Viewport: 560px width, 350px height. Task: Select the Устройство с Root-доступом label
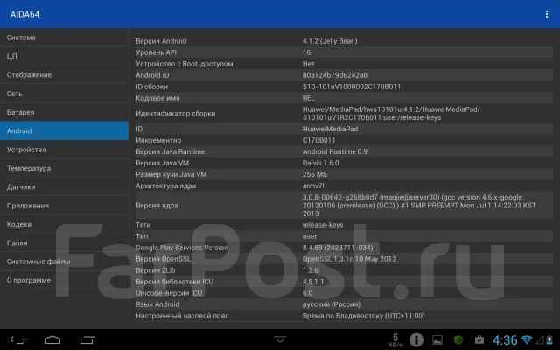coord(185,64)
